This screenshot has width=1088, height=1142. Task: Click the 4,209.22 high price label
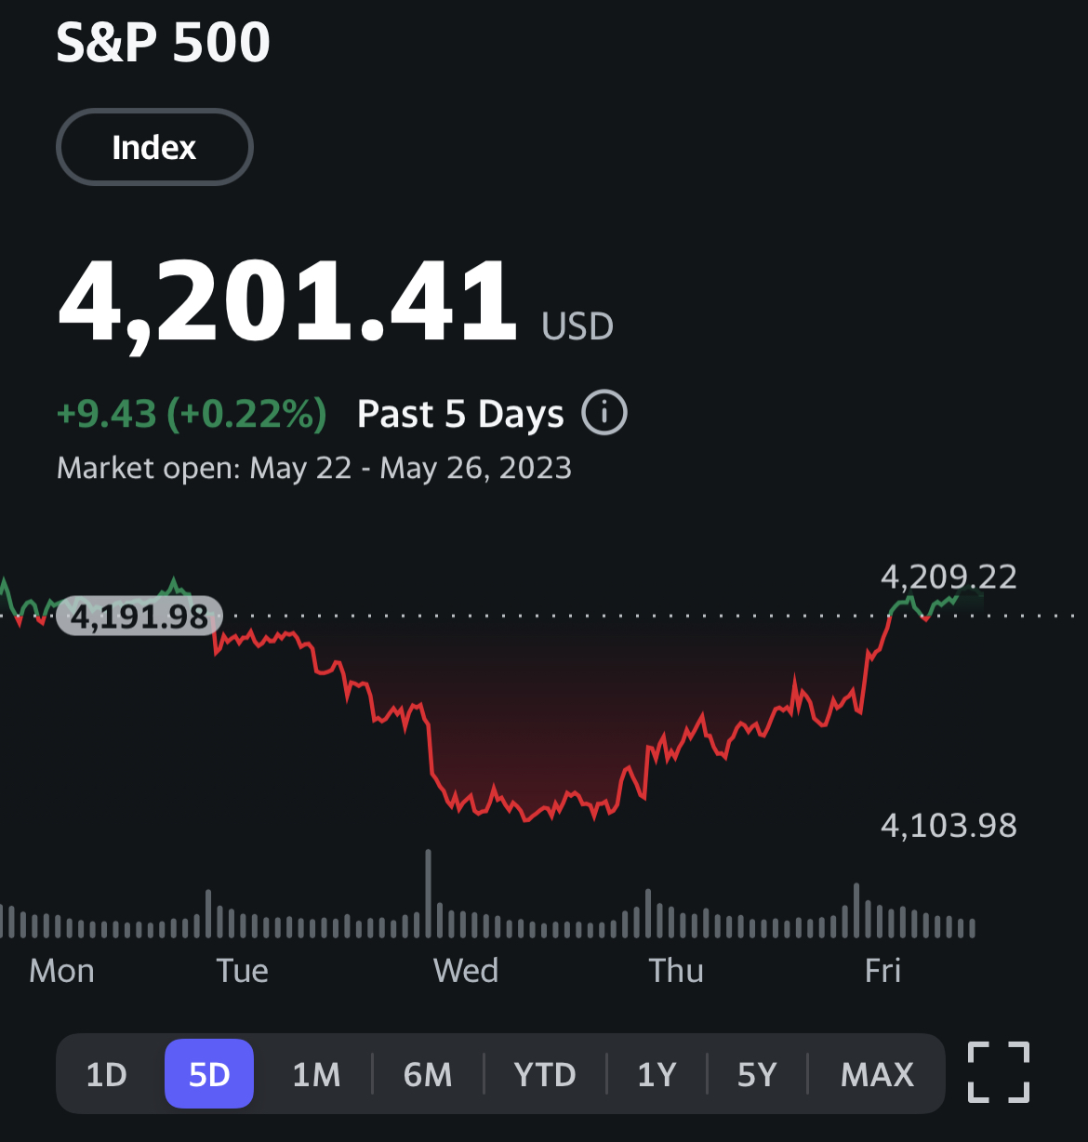949,577
